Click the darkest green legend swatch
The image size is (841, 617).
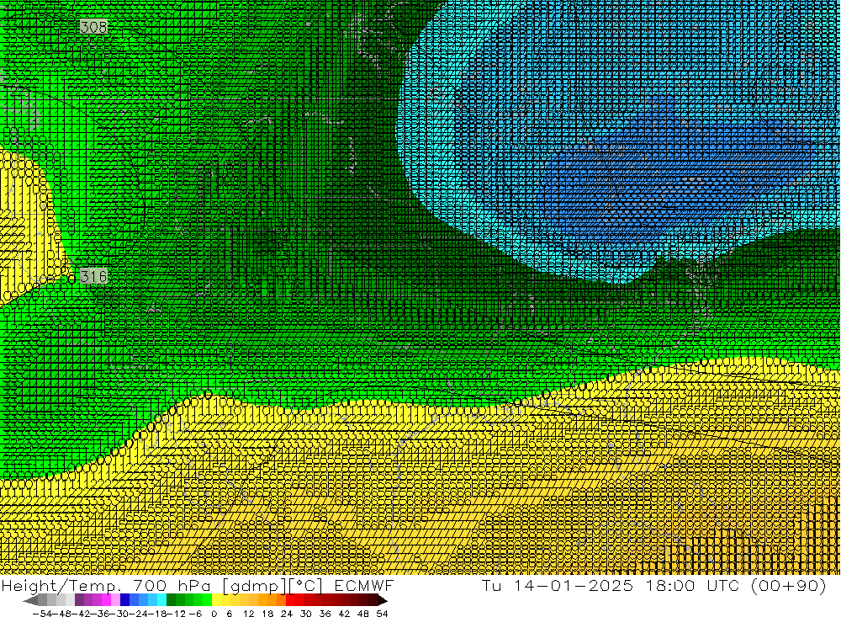[x=171, y=600]
